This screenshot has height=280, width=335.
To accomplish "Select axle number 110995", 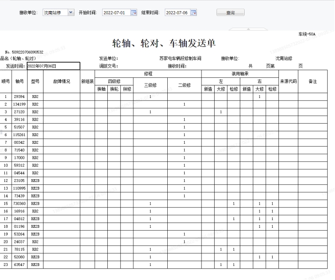I will [x=19, y=188].
